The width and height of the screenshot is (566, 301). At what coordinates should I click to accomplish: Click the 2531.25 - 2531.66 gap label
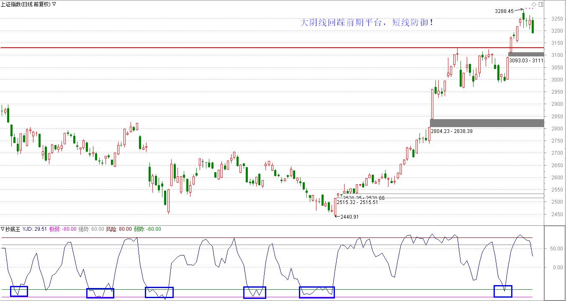pyautogui.click(x=364, y=198)
